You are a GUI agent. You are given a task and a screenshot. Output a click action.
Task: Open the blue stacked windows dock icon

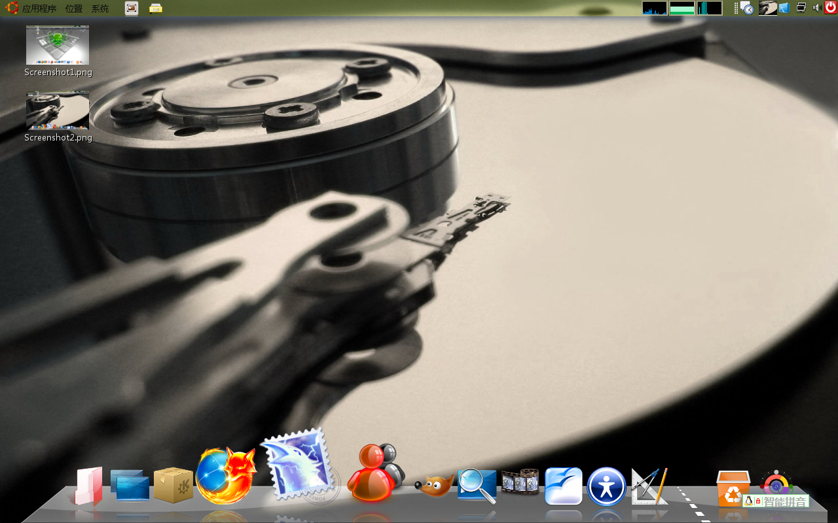pyautogui.click(x=130, y=486)
